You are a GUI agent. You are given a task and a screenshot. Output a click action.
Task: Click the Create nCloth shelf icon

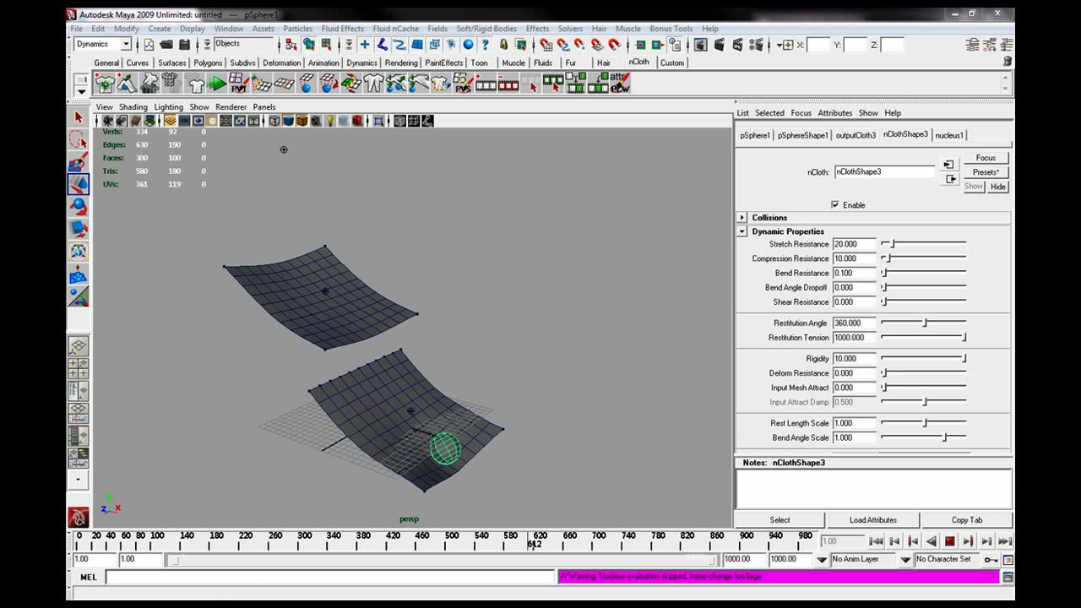(106, 83)
